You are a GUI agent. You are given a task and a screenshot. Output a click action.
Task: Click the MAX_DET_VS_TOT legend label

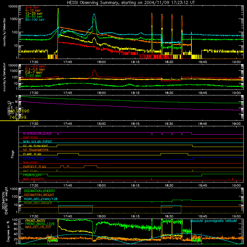pos(38,227)
